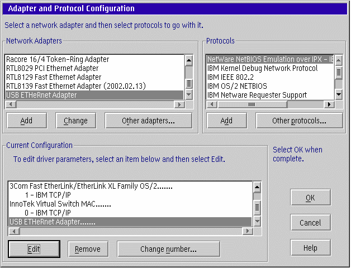Viewport: 351px width, 268px height.
Task: Click left arrow of Current Configuration horizontal scrollbar
Action: point(14,231)
